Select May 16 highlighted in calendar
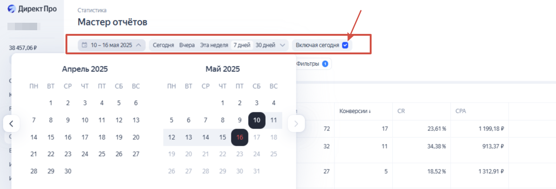This screenshot has width=556, height=189. click(x=240, y=137)
